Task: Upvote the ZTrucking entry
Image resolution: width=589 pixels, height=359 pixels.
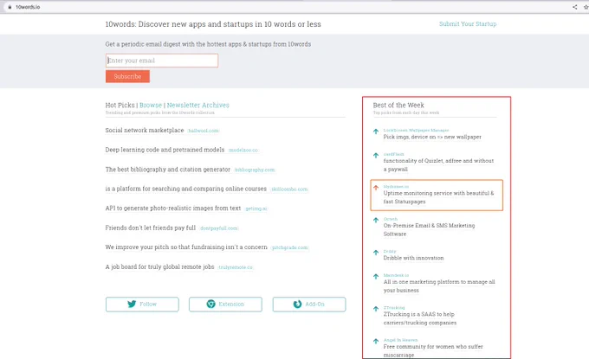Action: tap(376, 309)
